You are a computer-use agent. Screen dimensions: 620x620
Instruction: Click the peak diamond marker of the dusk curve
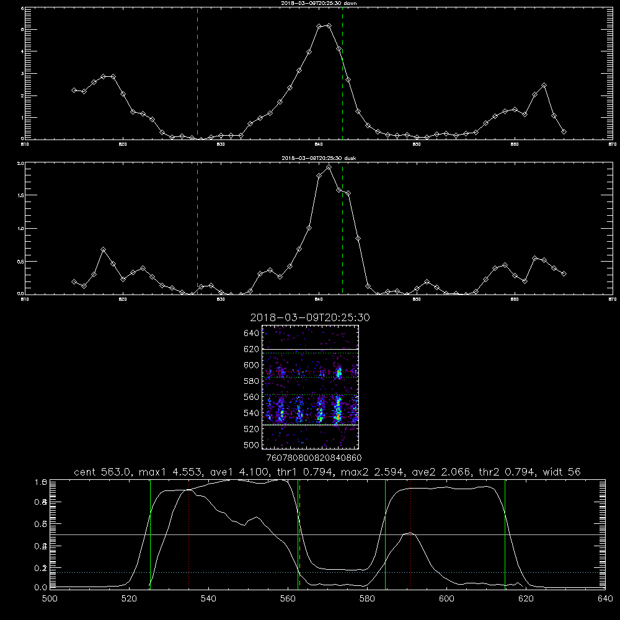click(x=329, y=167)
